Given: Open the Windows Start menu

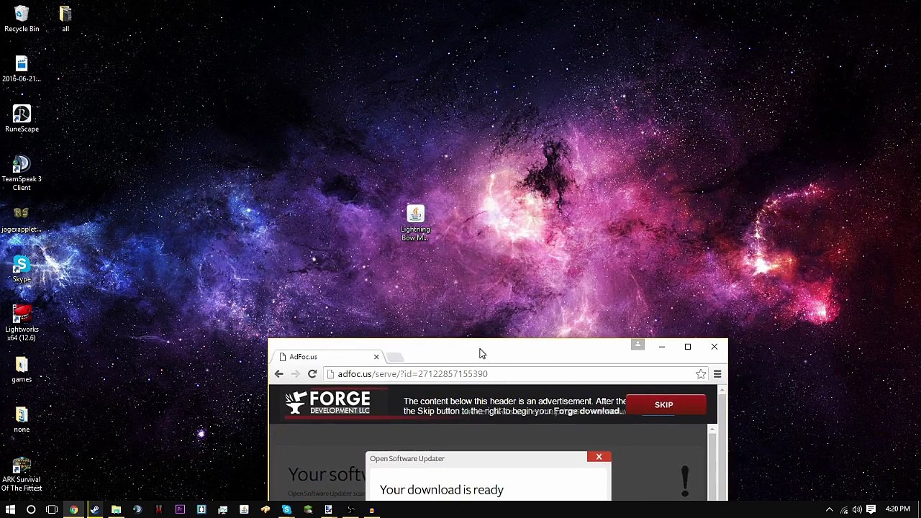Looking at the screenshot, I should coord(10,509).
